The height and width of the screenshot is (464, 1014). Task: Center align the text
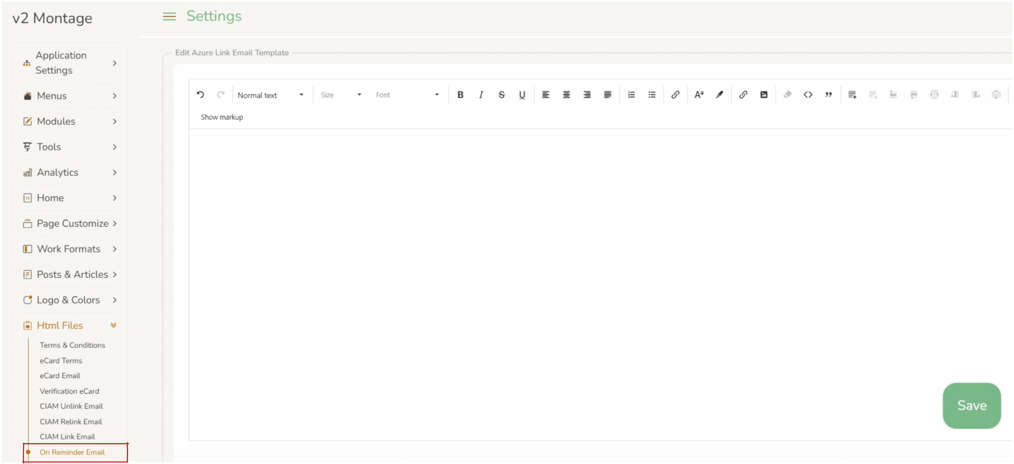click(x=566, y=95)
